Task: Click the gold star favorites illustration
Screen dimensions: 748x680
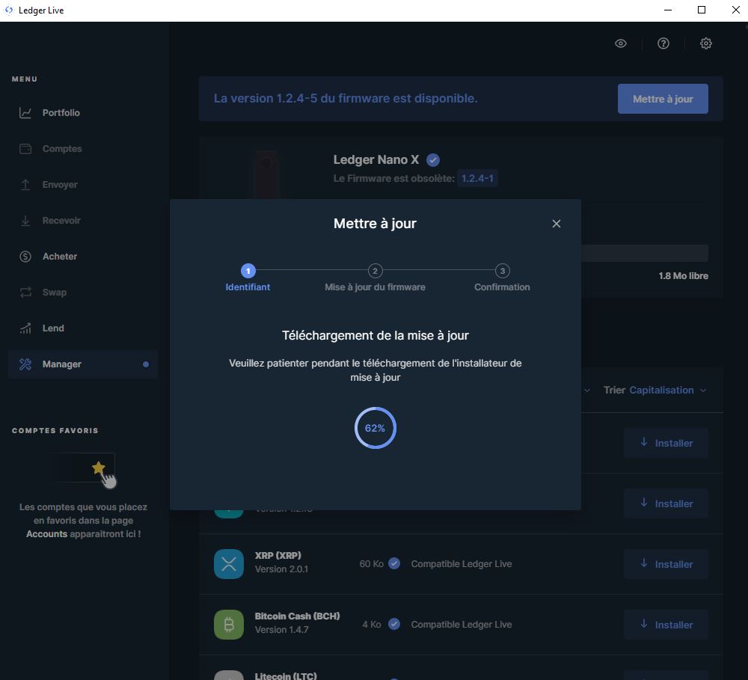Action: tap(98, 468)
